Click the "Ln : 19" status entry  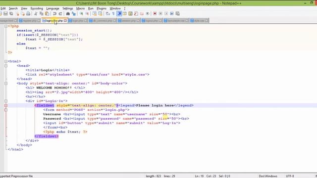click(x=199, y=176)
